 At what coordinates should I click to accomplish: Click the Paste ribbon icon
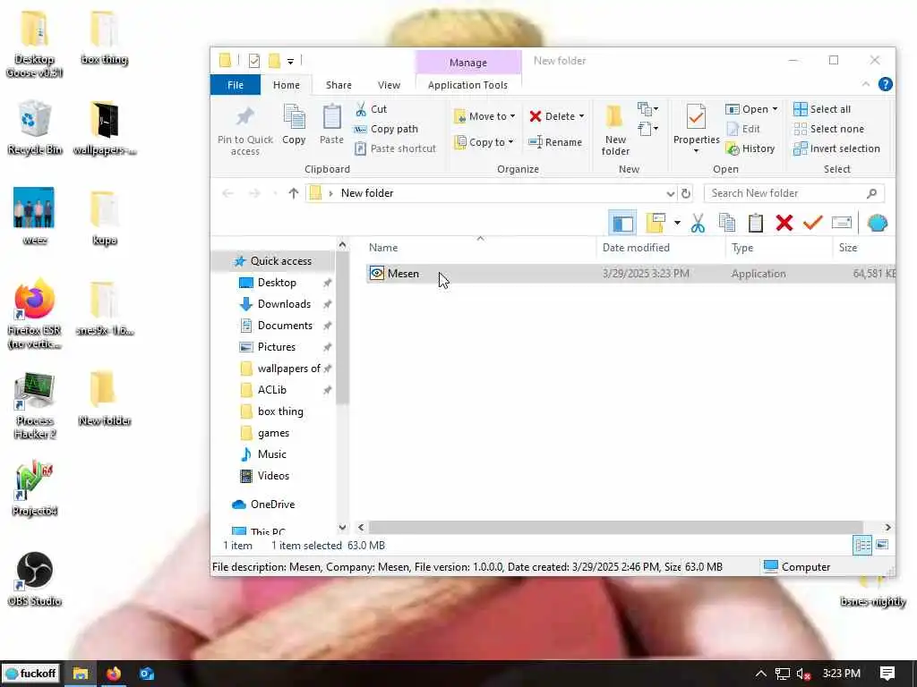pos(331,117)
